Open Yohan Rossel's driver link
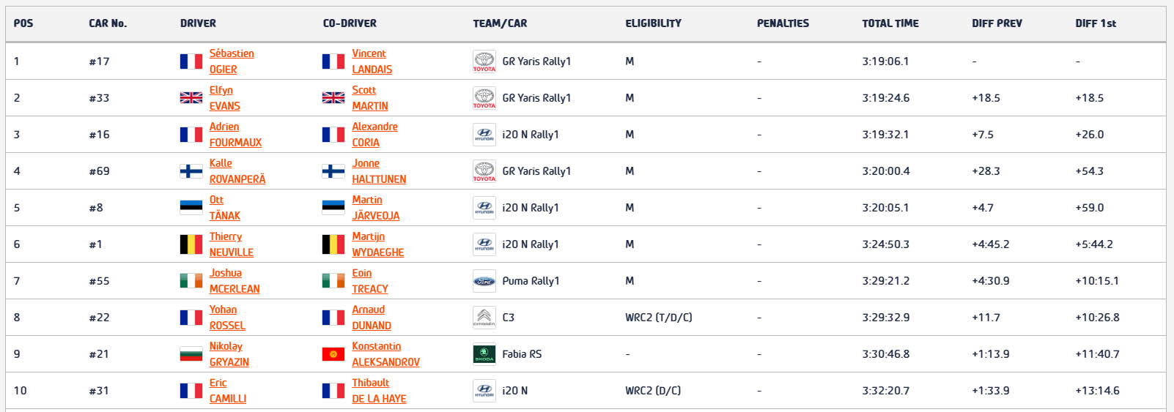1174x412 pixels. (227, 318)
